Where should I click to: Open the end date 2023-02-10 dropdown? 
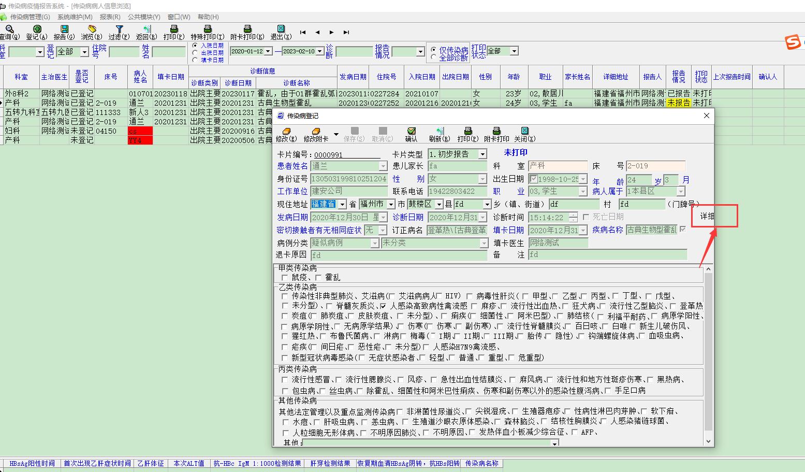[x=320, y=51]
